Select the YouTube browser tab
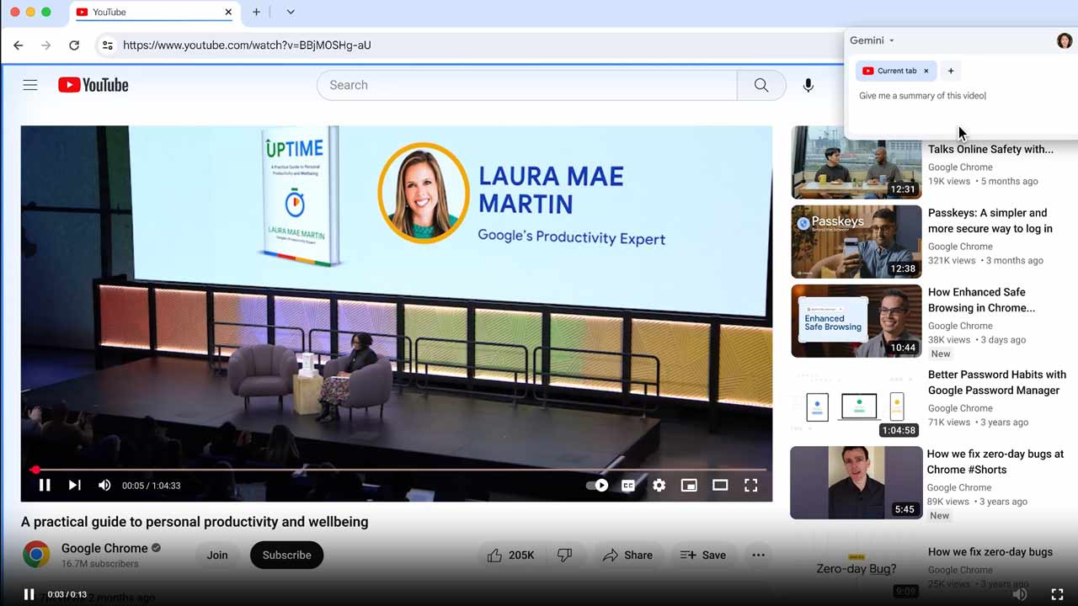This screenshot has height=606, width=1078. click(x=154, y=12)
